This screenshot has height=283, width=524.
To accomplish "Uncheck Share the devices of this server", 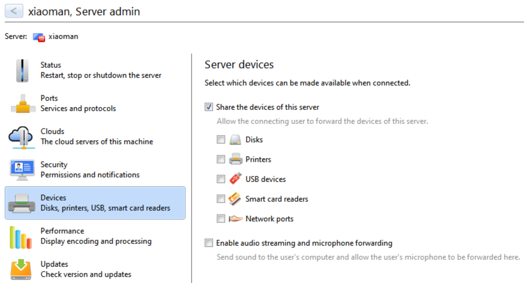I will tap(209, 107).
